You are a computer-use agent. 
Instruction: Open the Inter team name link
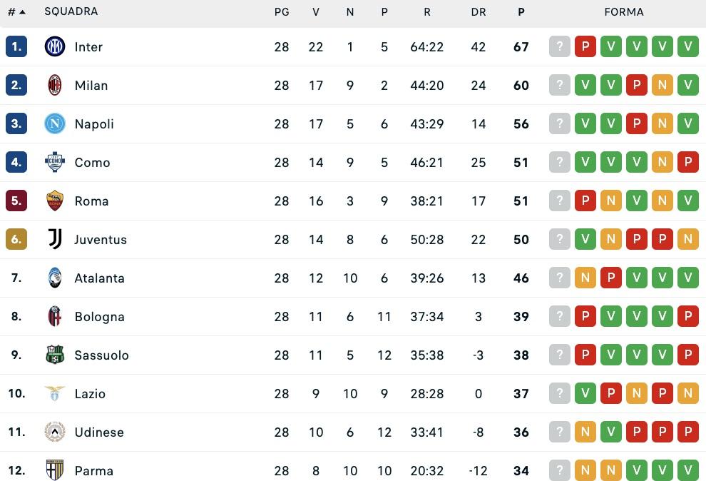(88, 47)
